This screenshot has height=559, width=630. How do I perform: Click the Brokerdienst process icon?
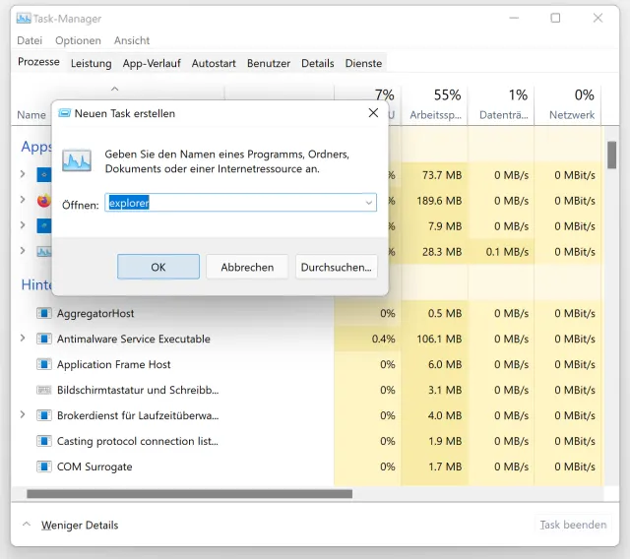(x=43, y=415)
